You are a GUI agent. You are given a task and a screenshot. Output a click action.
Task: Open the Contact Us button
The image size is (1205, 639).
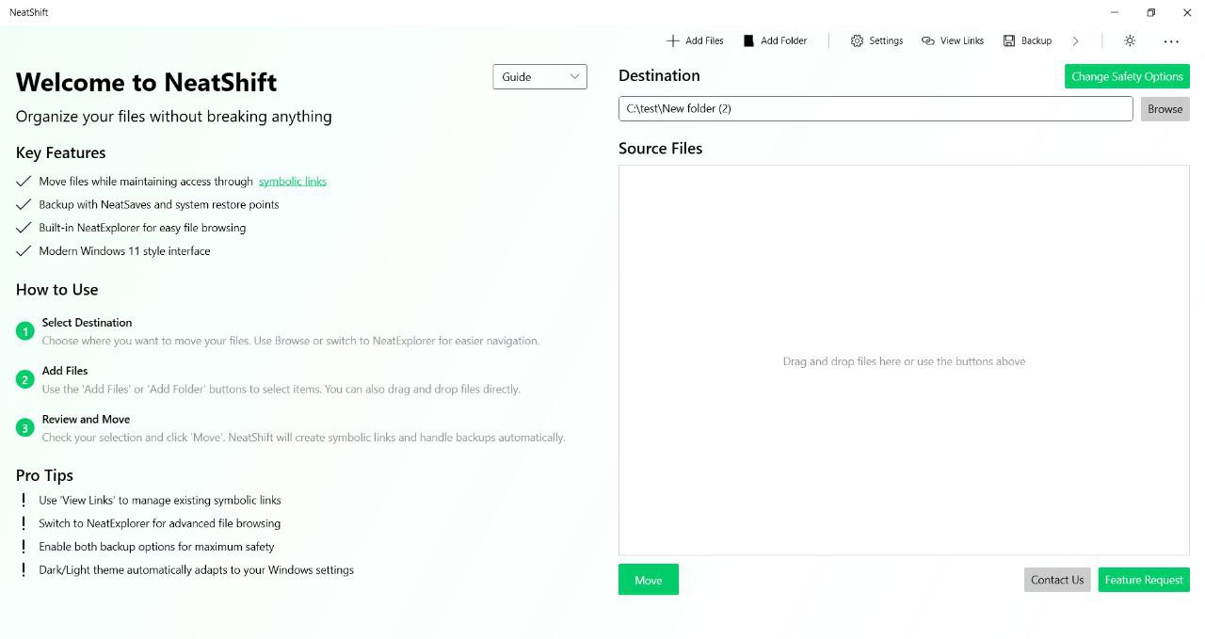1056,580
